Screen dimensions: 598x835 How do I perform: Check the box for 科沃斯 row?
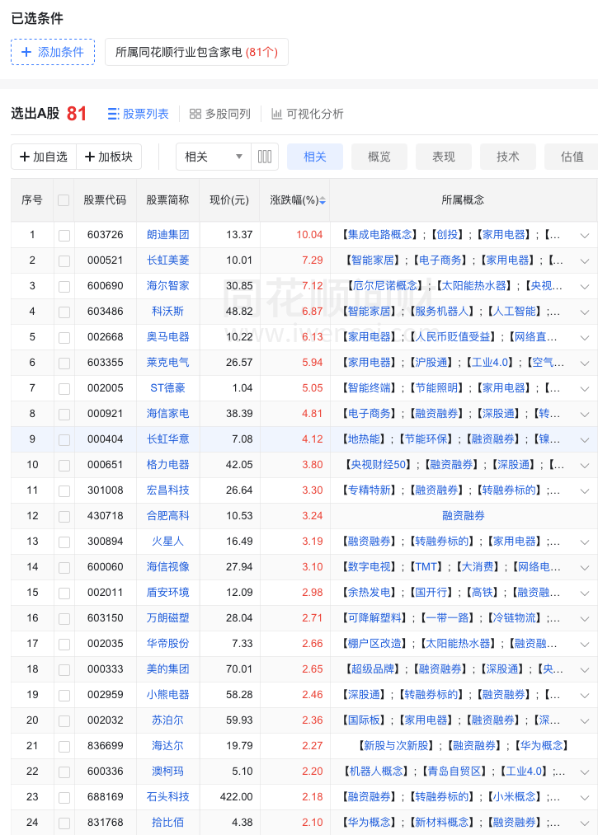[64, 312]
